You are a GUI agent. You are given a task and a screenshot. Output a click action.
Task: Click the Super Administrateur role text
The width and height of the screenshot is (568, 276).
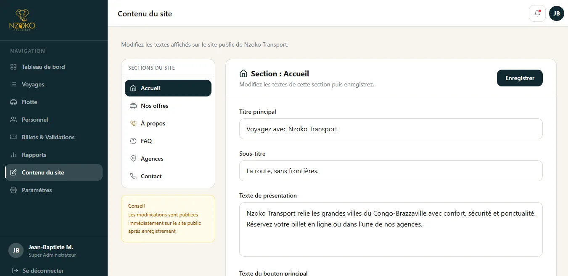(52, 255)
